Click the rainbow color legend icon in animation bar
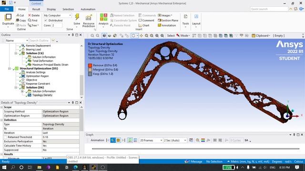Viewport: 305px width, 171px height. point(203,140)
